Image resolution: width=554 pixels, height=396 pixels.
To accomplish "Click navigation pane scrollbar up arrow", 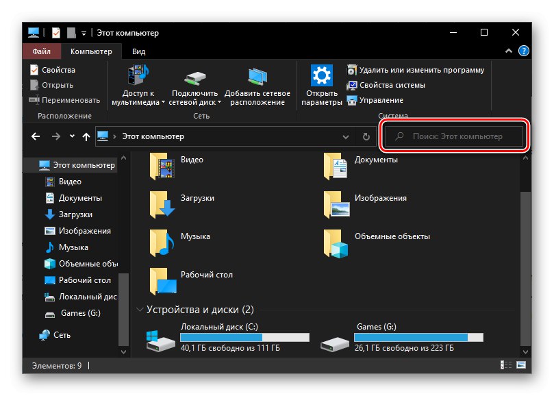I will pos(124,158).
